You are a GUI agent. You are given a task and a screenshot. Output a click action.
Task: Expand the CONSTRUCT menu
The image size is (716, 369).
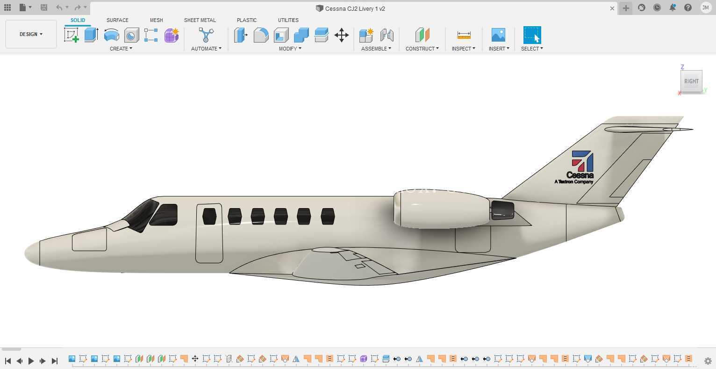tap(422, 49)
